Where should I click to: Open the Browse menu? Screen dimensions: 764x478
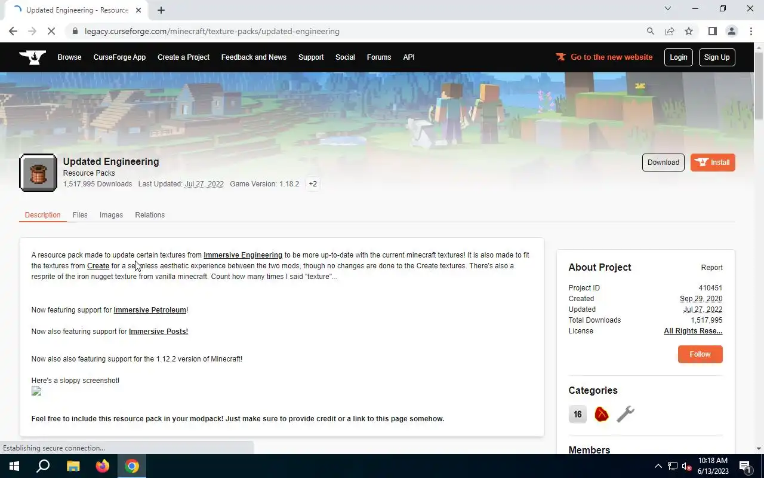tap(69, 57)
